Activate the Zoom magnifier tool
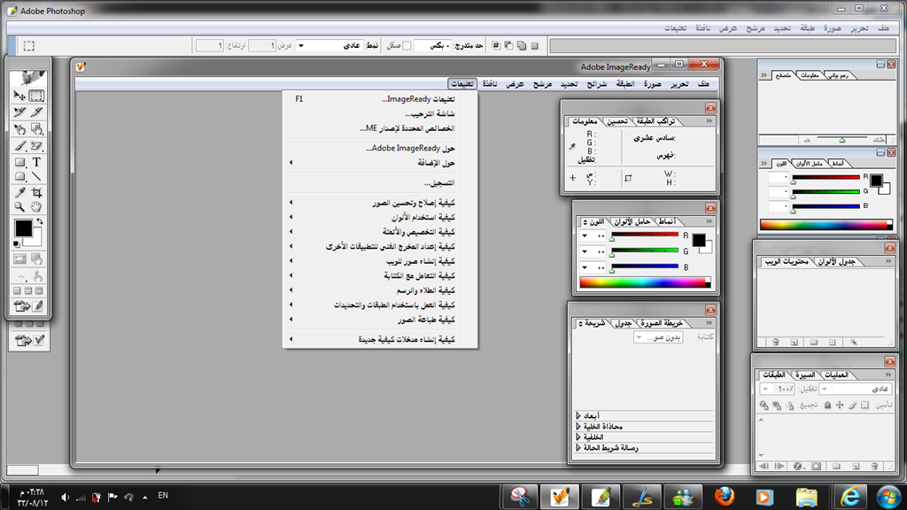This screenshot has height=510, width=907. (x=19, y=207)
